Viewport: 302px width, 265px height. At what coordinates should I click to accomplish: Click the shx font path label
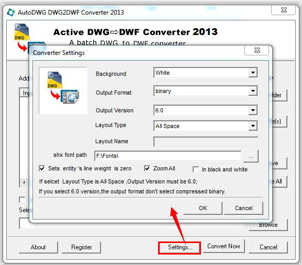(70, 155)
